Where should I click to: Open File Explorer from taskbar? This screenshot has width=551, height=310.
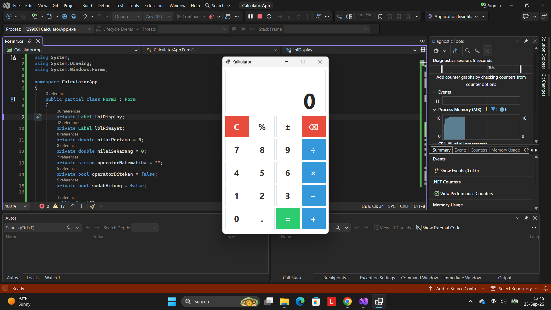284,302
